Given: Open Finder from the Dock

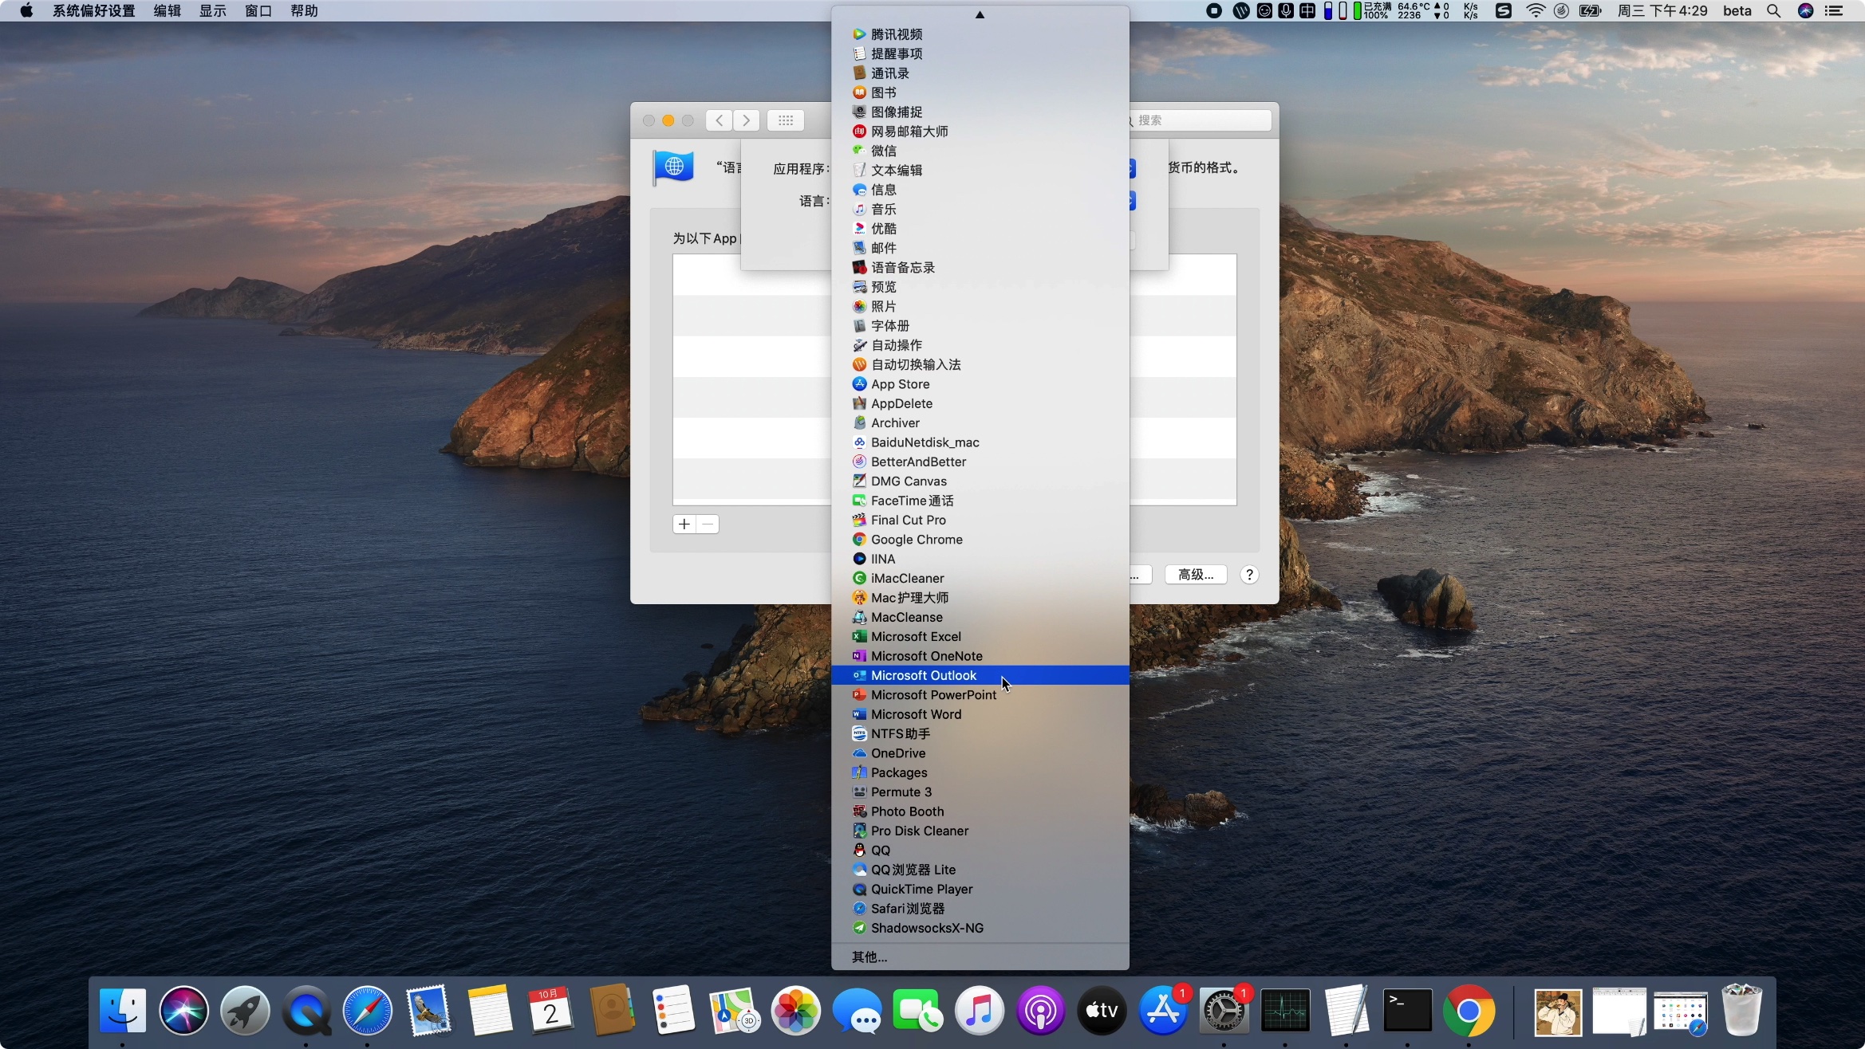Looking at the screenshot, I should click(123, 1011).
